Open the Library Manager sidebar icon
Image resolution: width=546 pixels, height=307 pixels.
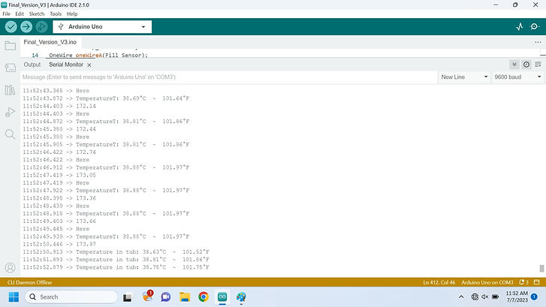pos(10,90)
